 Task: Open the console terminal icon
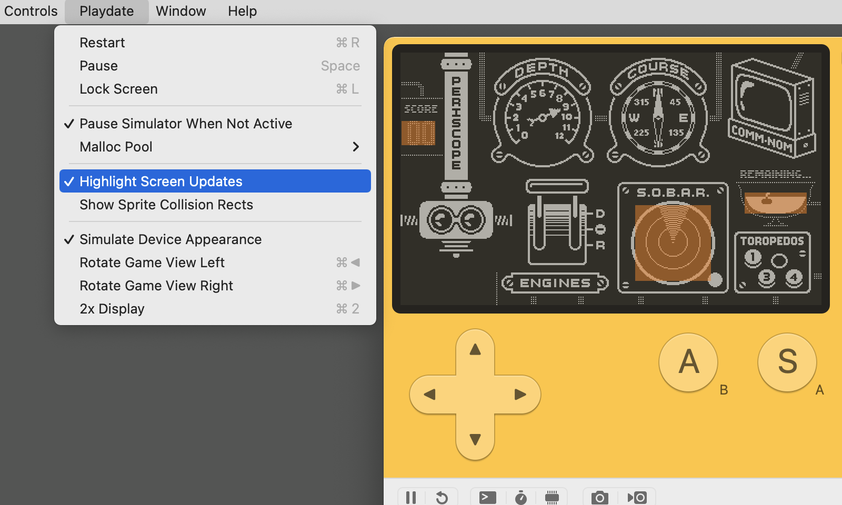click(x=488, y=497)
